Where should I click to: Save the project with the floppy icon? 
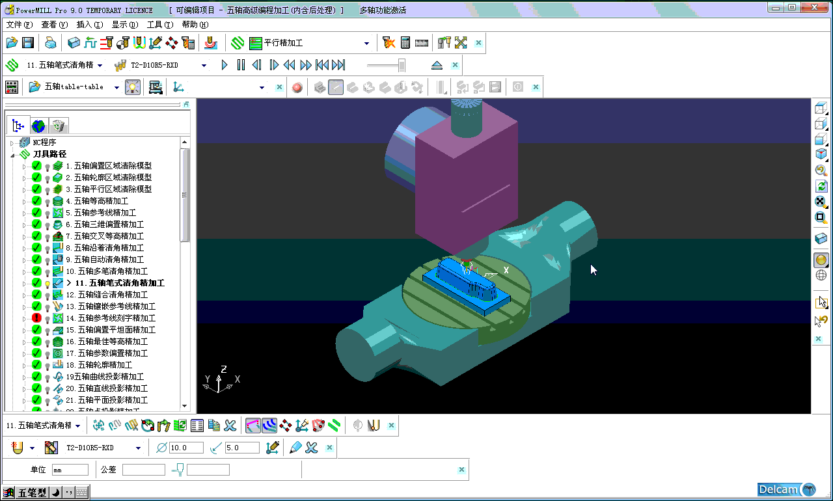(x=27, y=43)
